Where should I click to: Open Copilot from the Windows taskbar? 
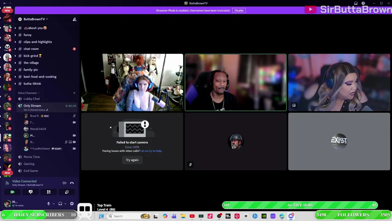tap(165, 216)
